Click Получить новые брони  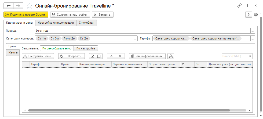tap(26, 15)
